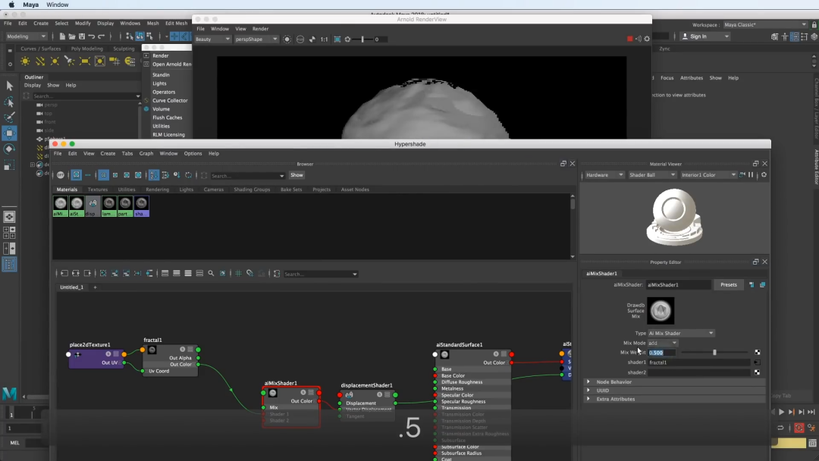Choose Flush Caches in Arnold menu

pos(167,118)
